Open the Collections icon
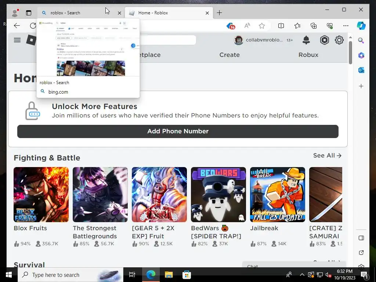 [314, 26]
